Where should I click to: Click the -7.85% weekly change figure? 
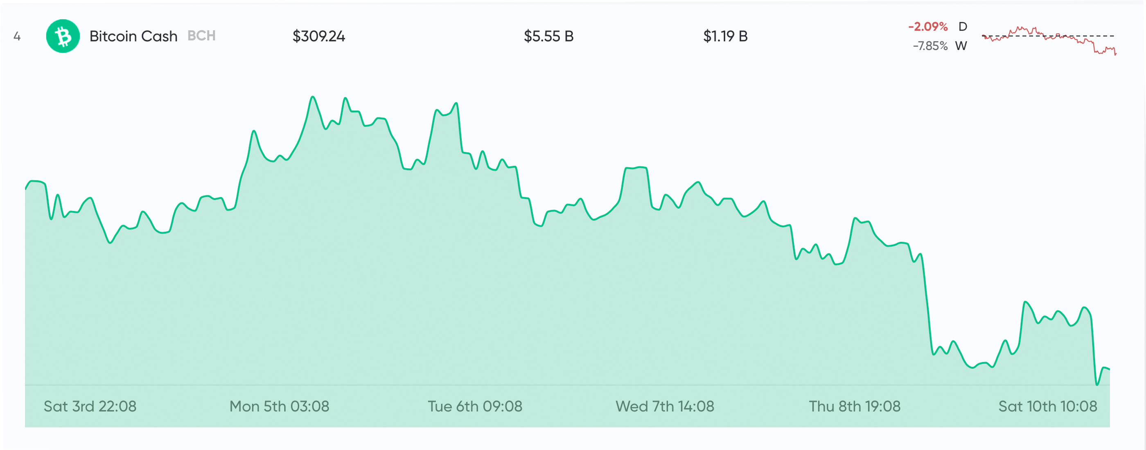[x=930, y=46]
